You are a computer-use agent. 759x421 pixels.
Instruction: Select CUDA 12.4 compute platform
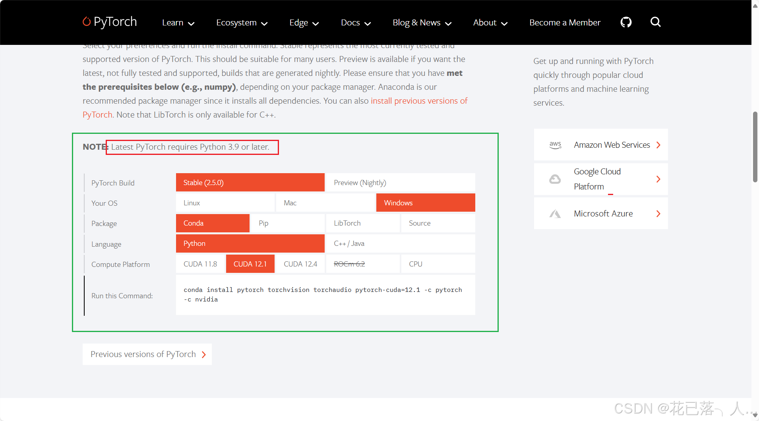300,264
